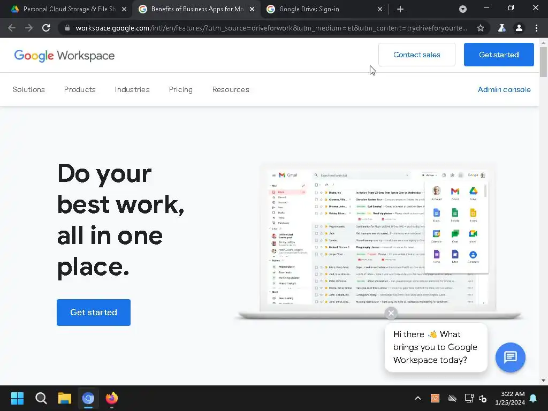Screen dimensions: 548x411
Task: Open the Solutions menu
Action: pyautogui.click(x=29, y=89)
